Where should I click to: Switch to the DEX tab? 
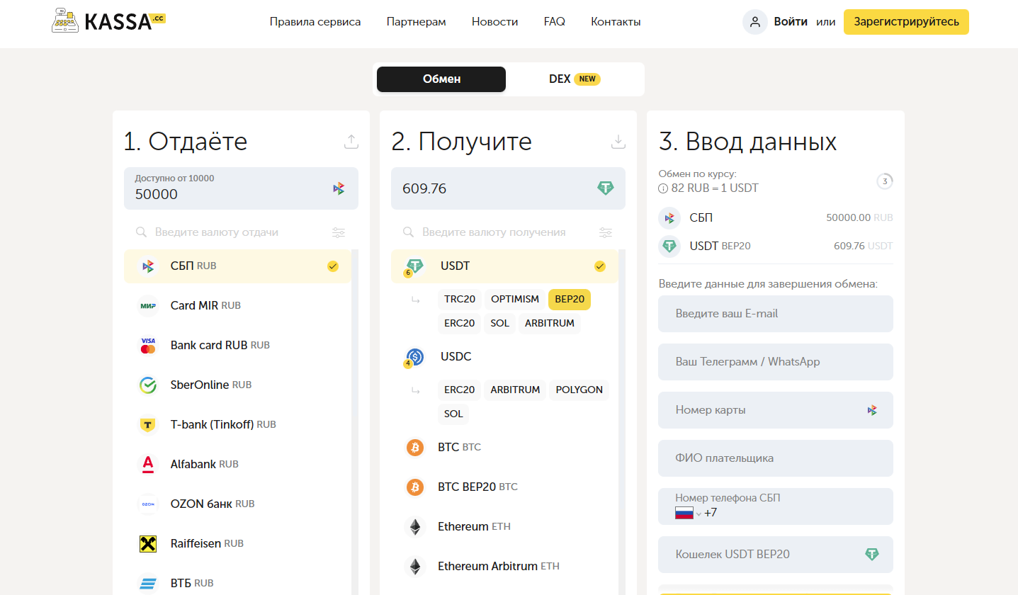560,79
